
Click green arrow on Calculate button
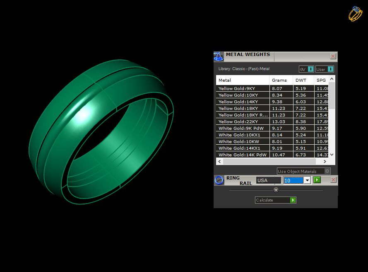(x=293, y=200)
